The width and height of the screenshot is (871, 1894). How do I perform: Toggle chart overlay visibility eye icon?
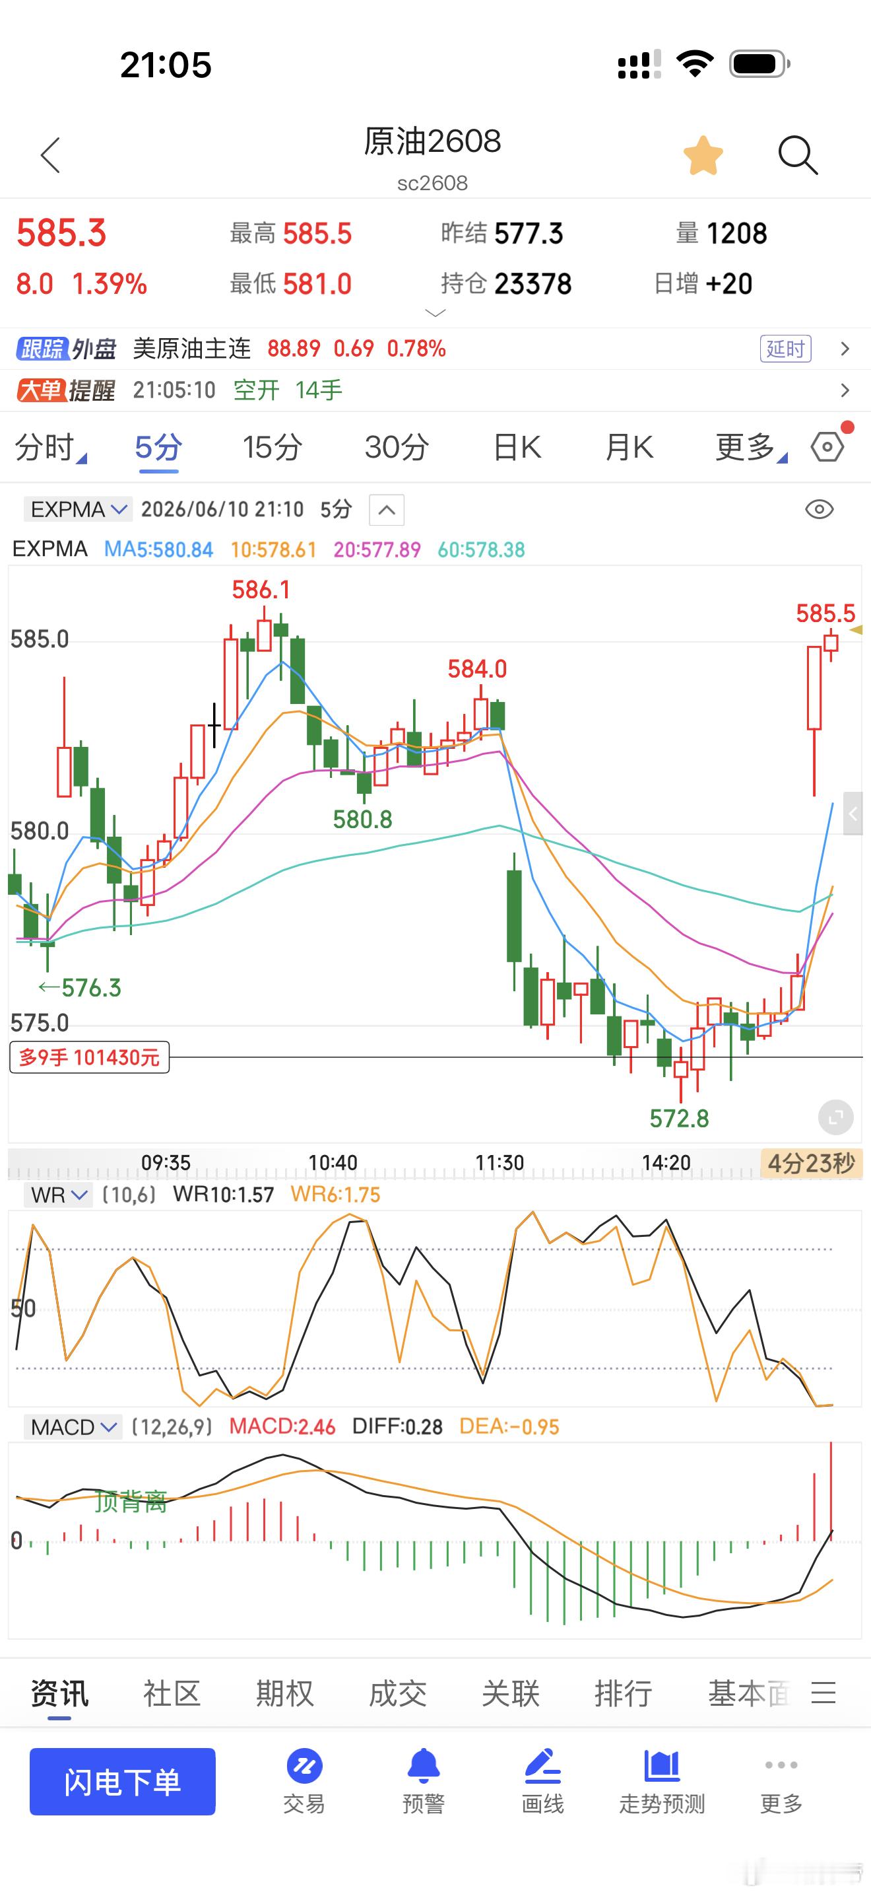[x=819, y=509]
